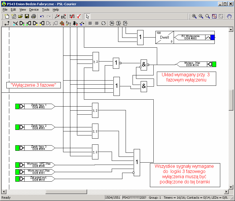Screen dimensions: 235x201
Task: Open the File menu
Action: 5,10
